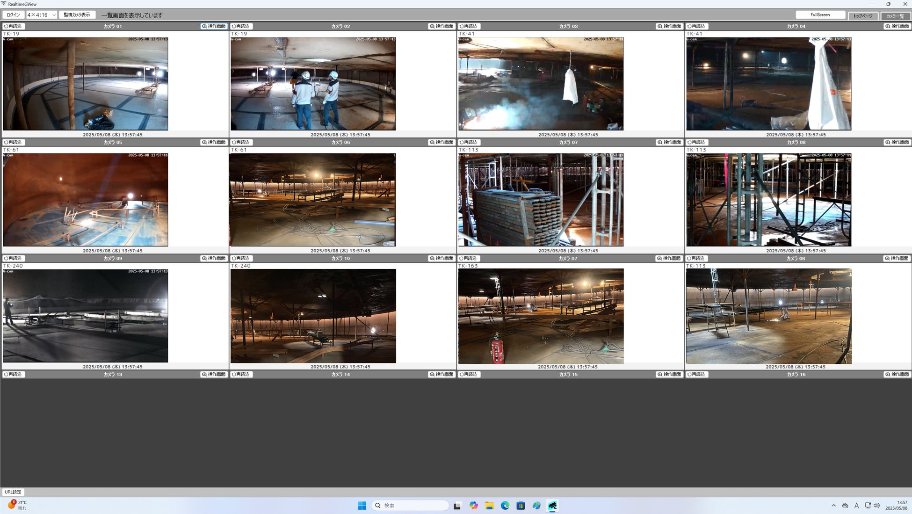Click the Windows taskbar search field
Image resolution: width=912 pixels, height=514 pixels.
pos(410,506)
